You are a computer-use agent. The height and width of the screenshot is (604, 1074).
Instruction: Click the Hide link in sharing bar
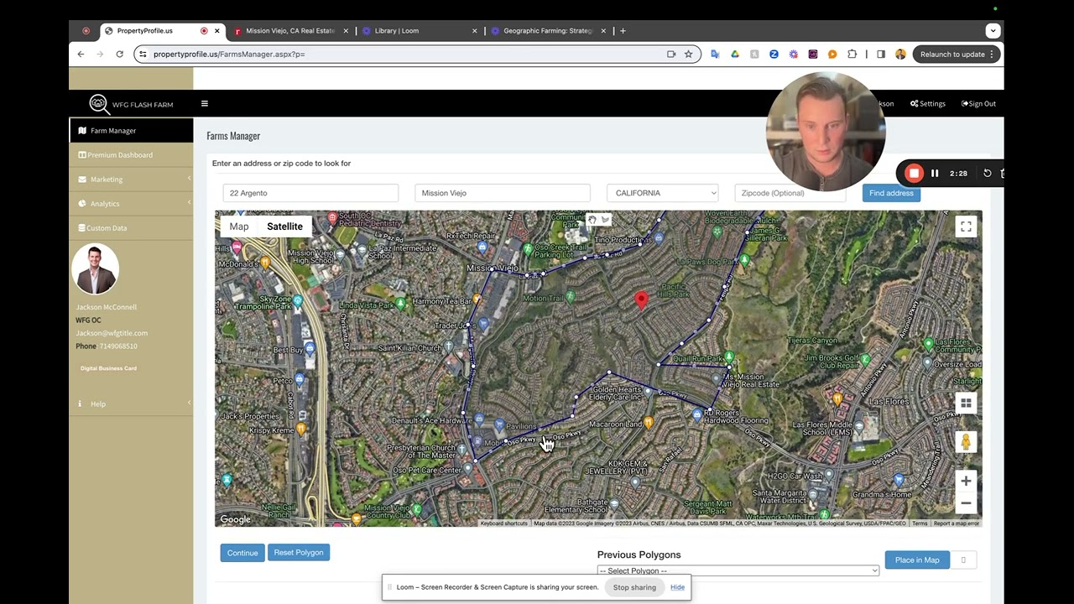[677, 587]
